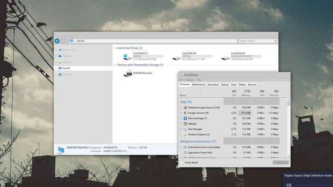Open the Startup tab in Task Manager
This screenshot has height=187, width=333.
[x=225, y=84]
